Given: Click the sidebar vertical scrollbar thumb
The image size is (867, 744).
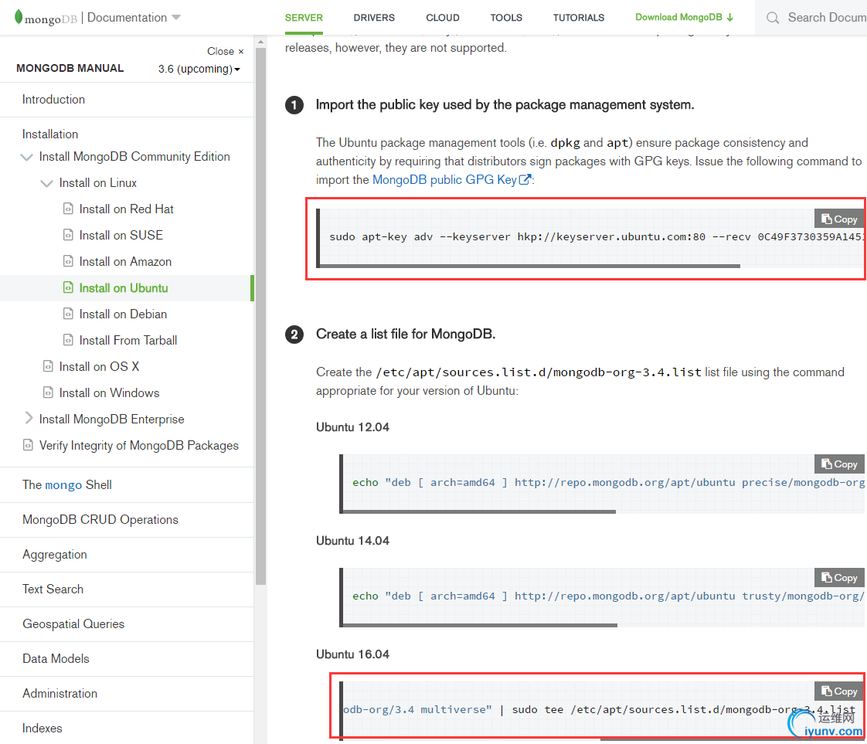Looking at the screenshot, I should pyautogui.click(x=261, y=316).
